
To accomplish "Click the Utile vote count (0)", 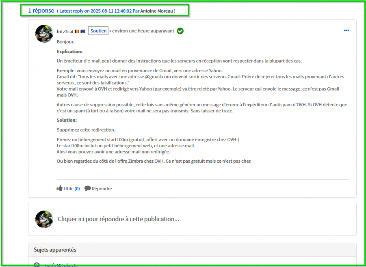I will click(x=77, y=189).
